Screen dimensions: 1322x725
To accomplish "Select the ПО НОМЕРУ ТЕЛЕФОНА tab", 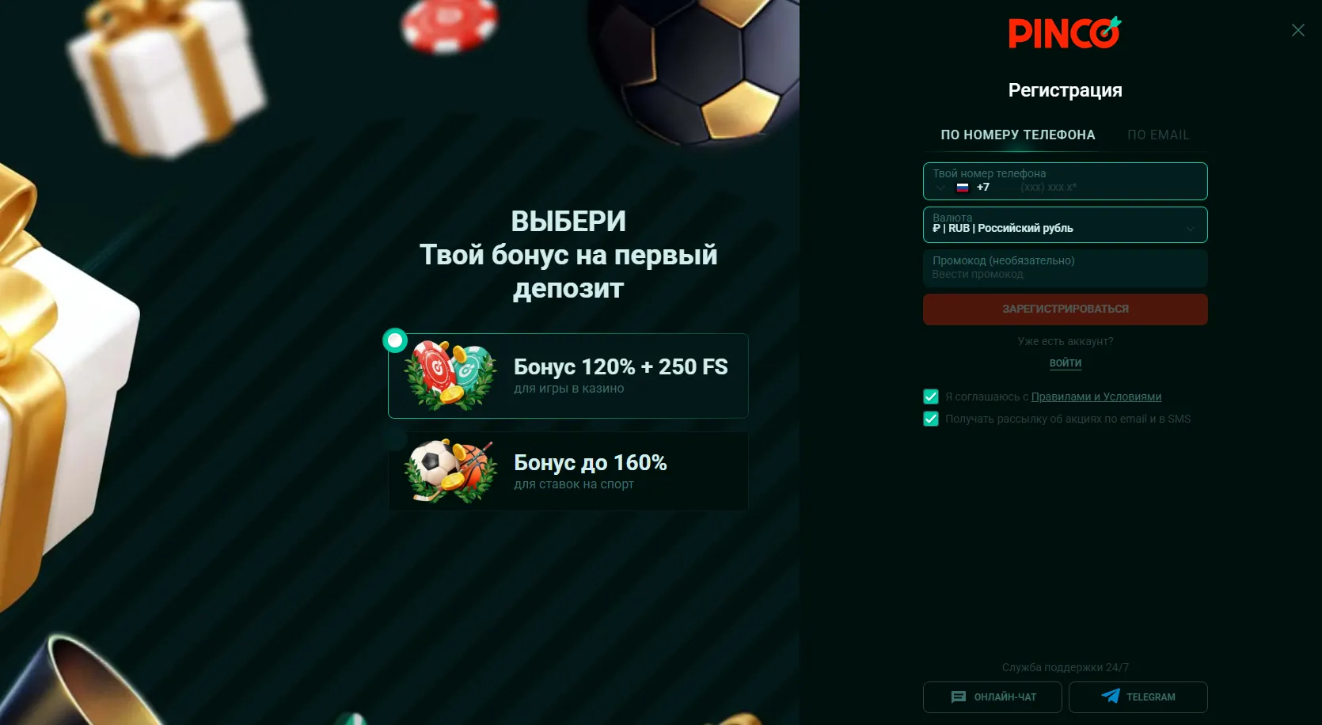I will 1018,135.
